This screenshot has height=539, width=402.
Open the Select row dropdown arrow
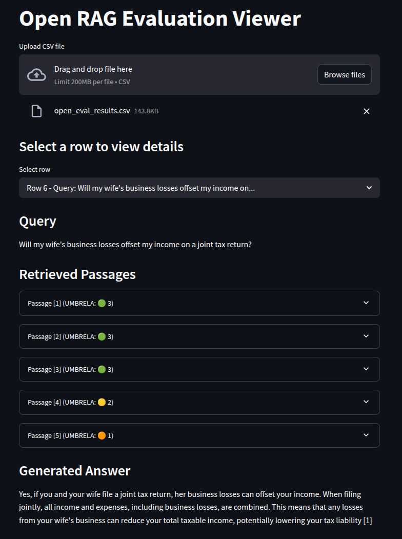coord(369,188)
